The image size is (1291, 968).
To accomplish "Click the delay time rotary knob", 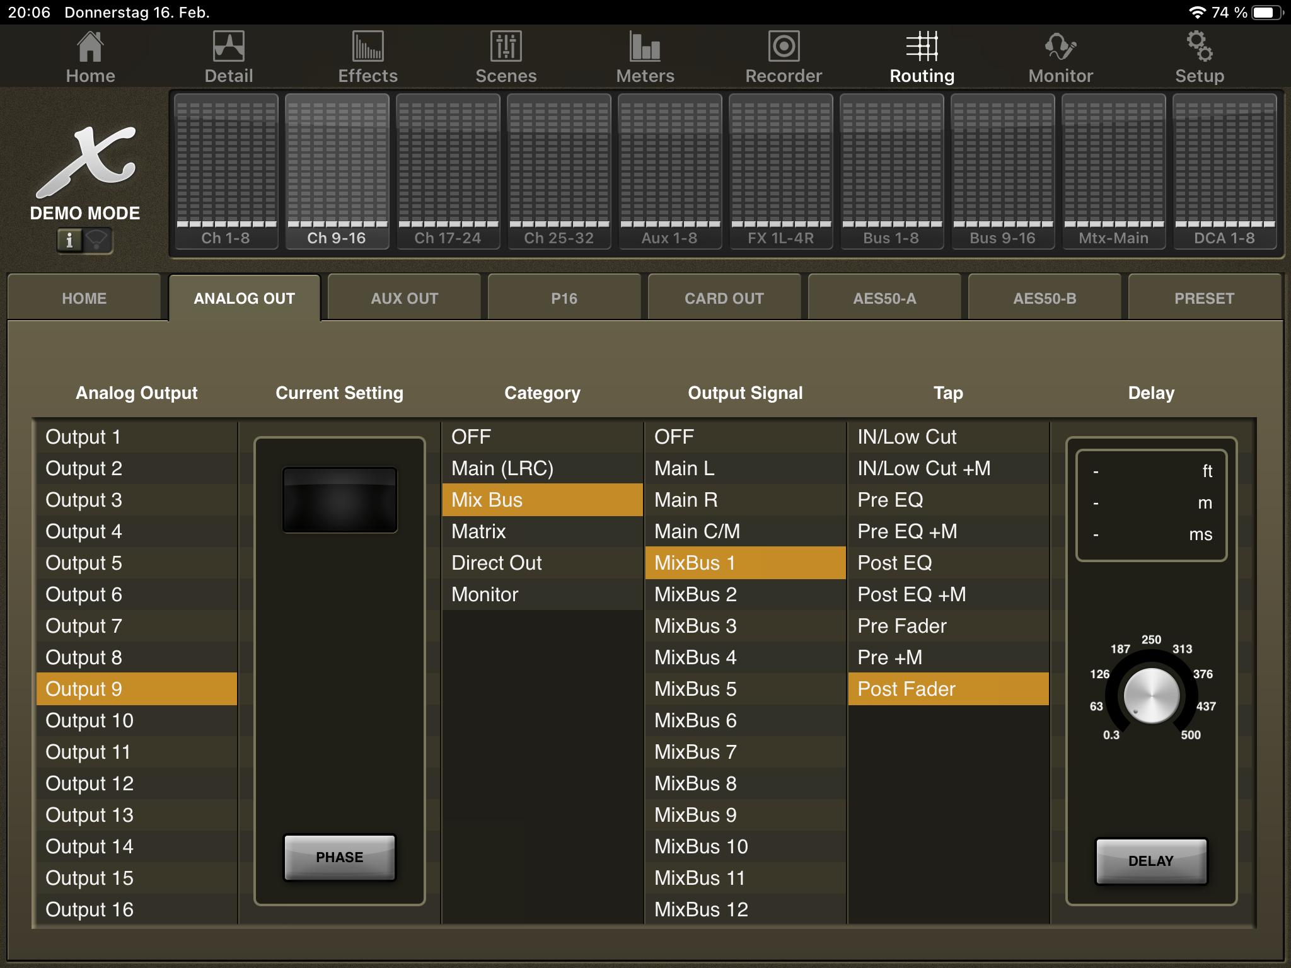I will pos(1151,696).
